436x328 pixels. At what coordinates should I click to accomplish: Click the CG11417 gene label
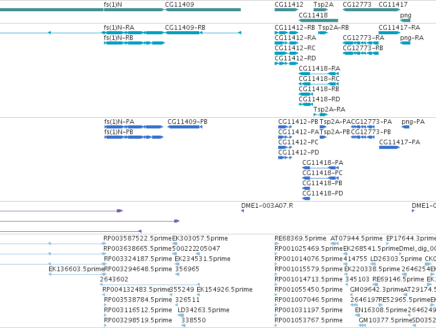click(x=393, y=5)
